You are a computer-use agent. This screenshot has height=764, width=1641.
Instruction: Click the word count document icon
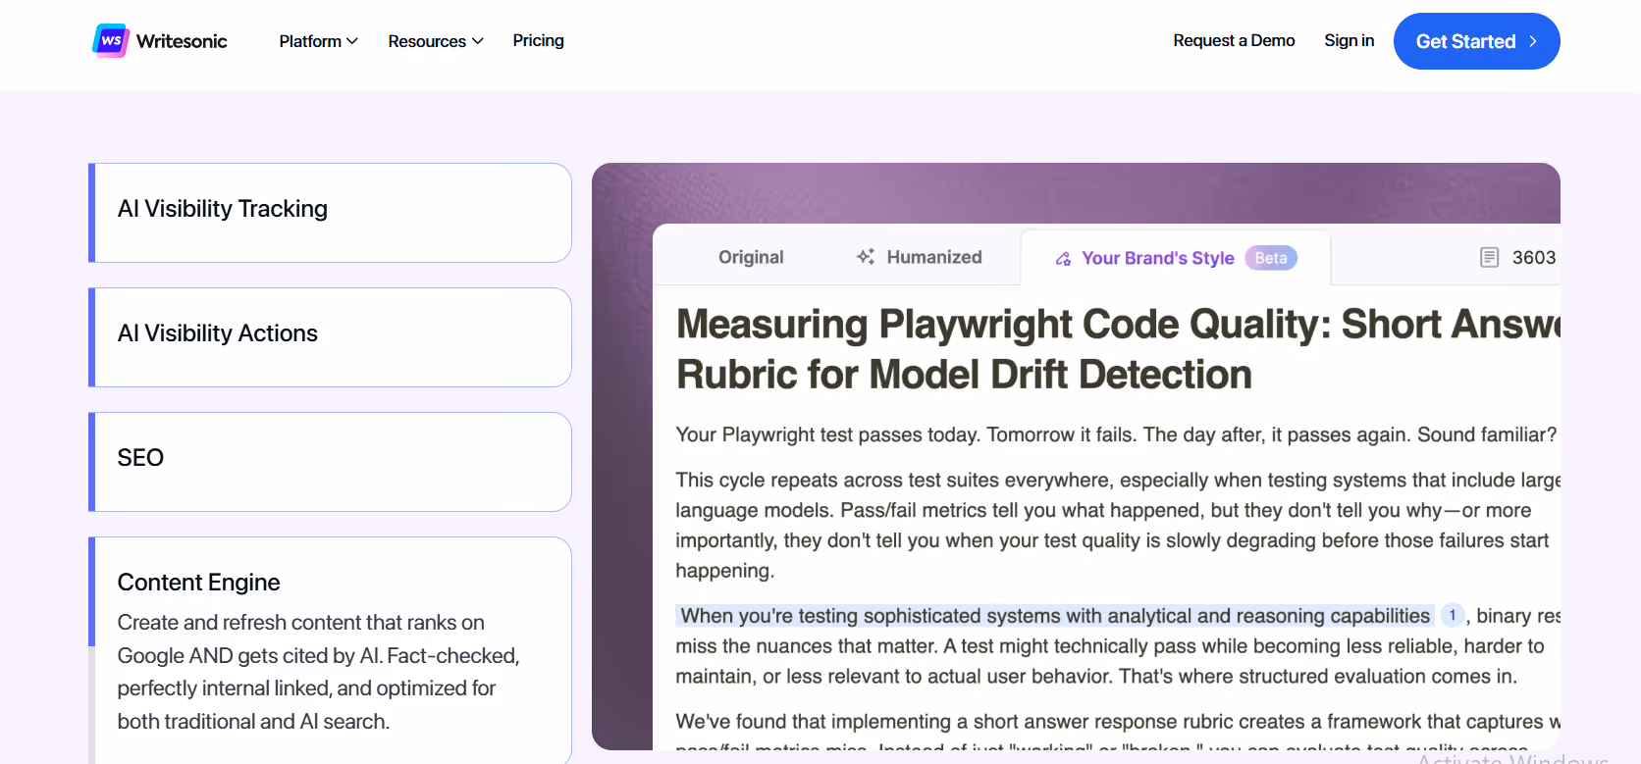point(1489,257)
